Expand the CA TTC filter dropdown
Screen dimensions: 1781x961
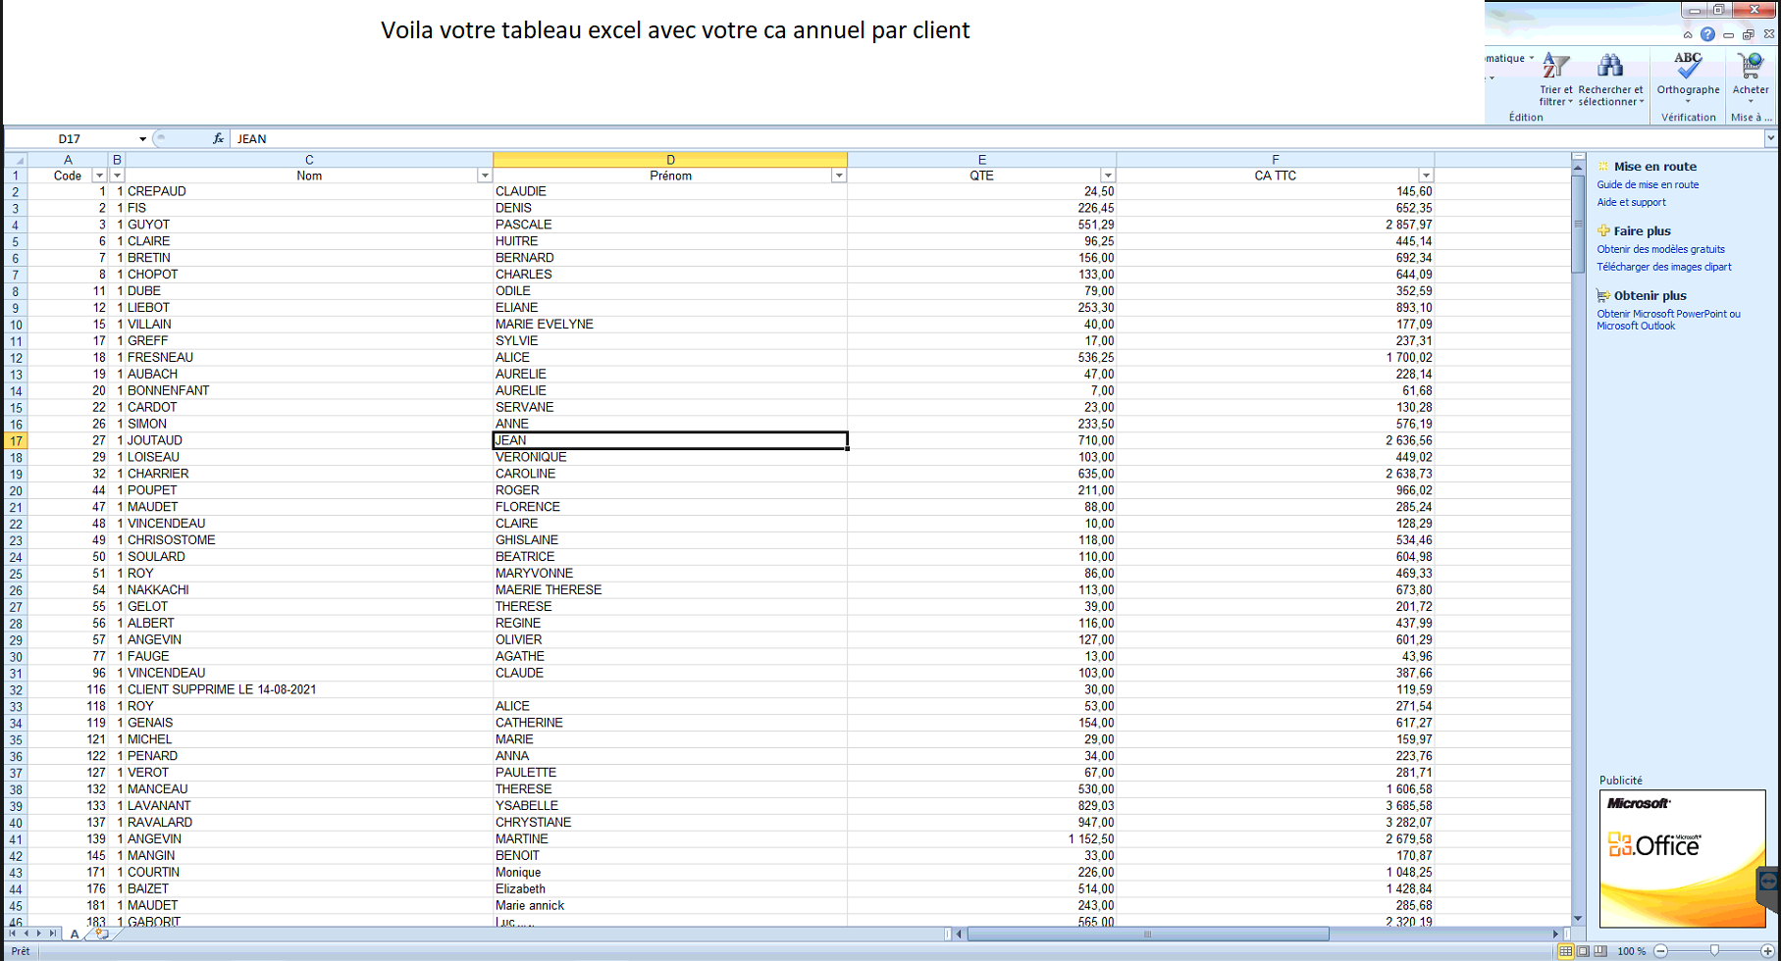pyautogui.click(x=1426, y=176)
